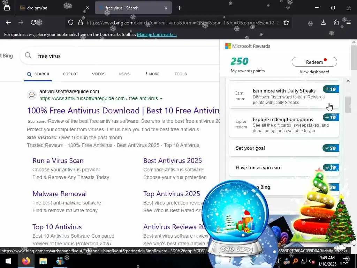Open the list all tabs dropdown arrow

point(288,8)
